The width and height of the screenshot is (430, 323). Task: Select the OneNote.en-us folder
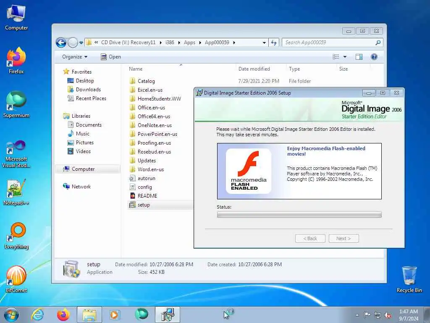click(151, 125)
